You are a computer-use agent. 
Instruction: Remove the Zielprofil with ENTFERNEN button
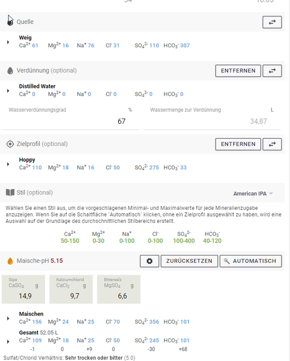(x=238, y=144)
